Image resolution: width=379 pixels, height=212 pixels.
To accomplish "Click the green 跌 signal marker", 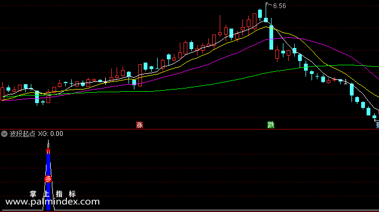I will click(x=270, y=125).
